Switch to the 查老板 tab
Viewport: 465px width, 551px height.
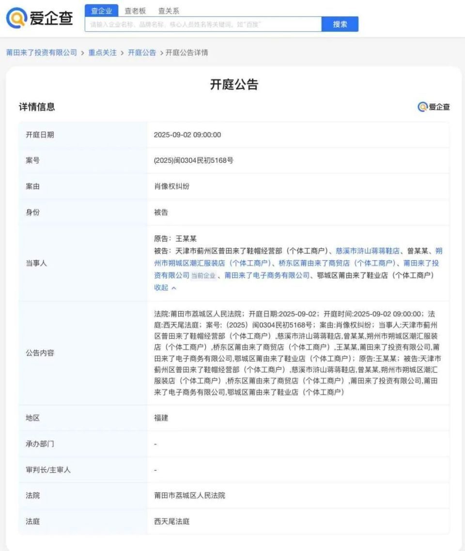pos(135,11)
